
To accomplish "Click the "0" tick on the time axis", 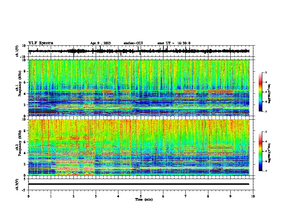I will pyautogui.click(x=28, y=196).
